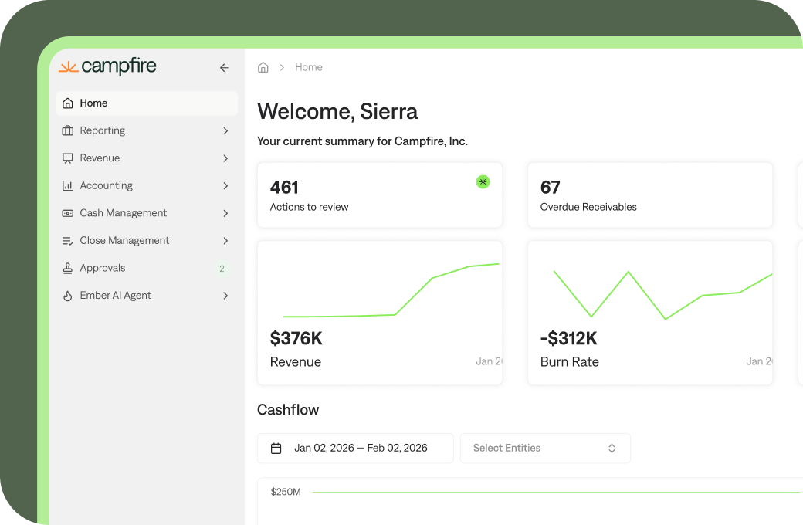Click the $250M axis label
This screenshot has width=803, height=525.
tap(286, 493)
